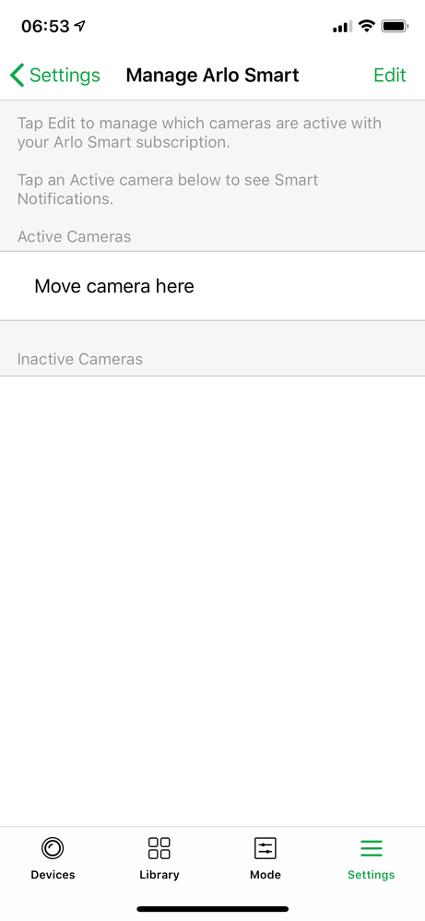Go back via the Settings text link
425x921 pixels.
[65, 75]
